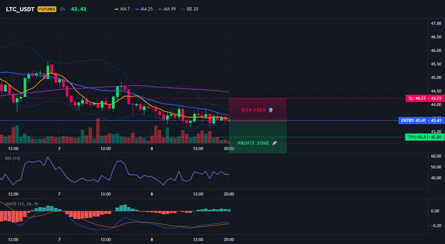This screenshot has height=244, width=445.
Task: Click the 45.50 price axis label
Action: pyautogui.click(x=436, y=64)
